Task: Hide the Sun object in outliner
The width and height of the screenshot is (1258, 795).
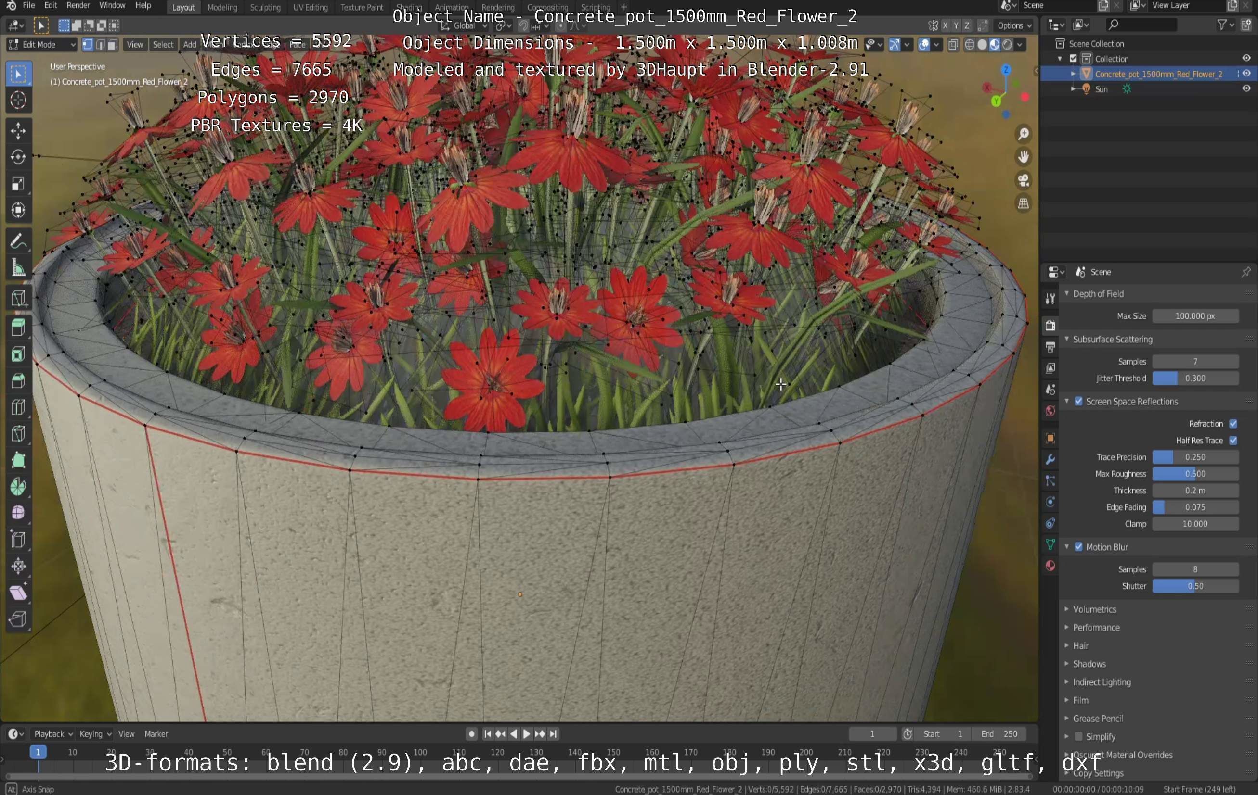Action: 1246,89
